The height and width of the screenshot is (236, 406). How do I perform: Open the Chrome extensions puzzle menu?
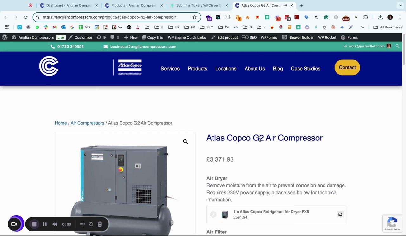coord(366,17)
